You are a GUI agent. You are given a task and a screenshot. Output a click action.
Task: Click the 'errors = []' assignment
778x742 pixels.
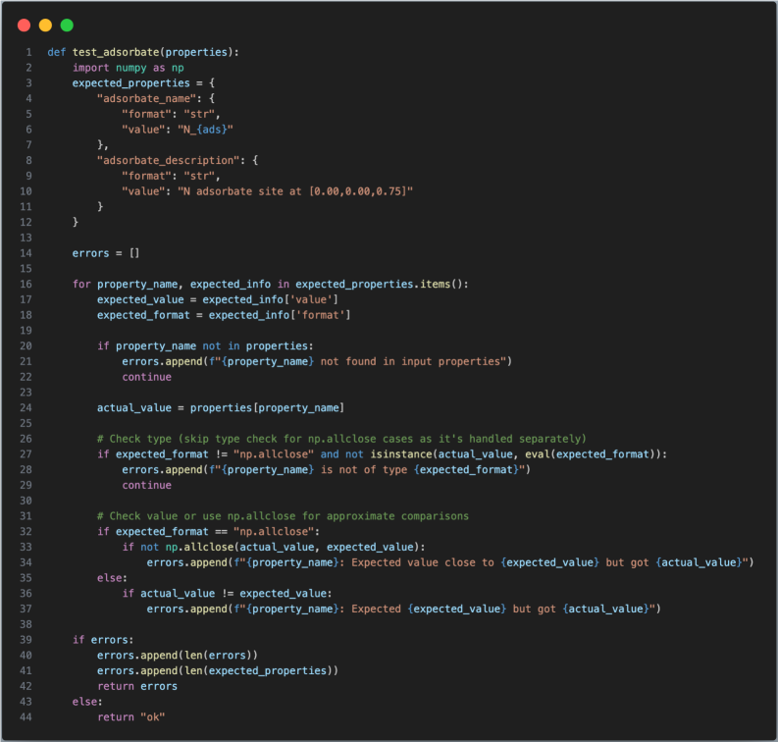pyautogui.click(x=106, y=253)
